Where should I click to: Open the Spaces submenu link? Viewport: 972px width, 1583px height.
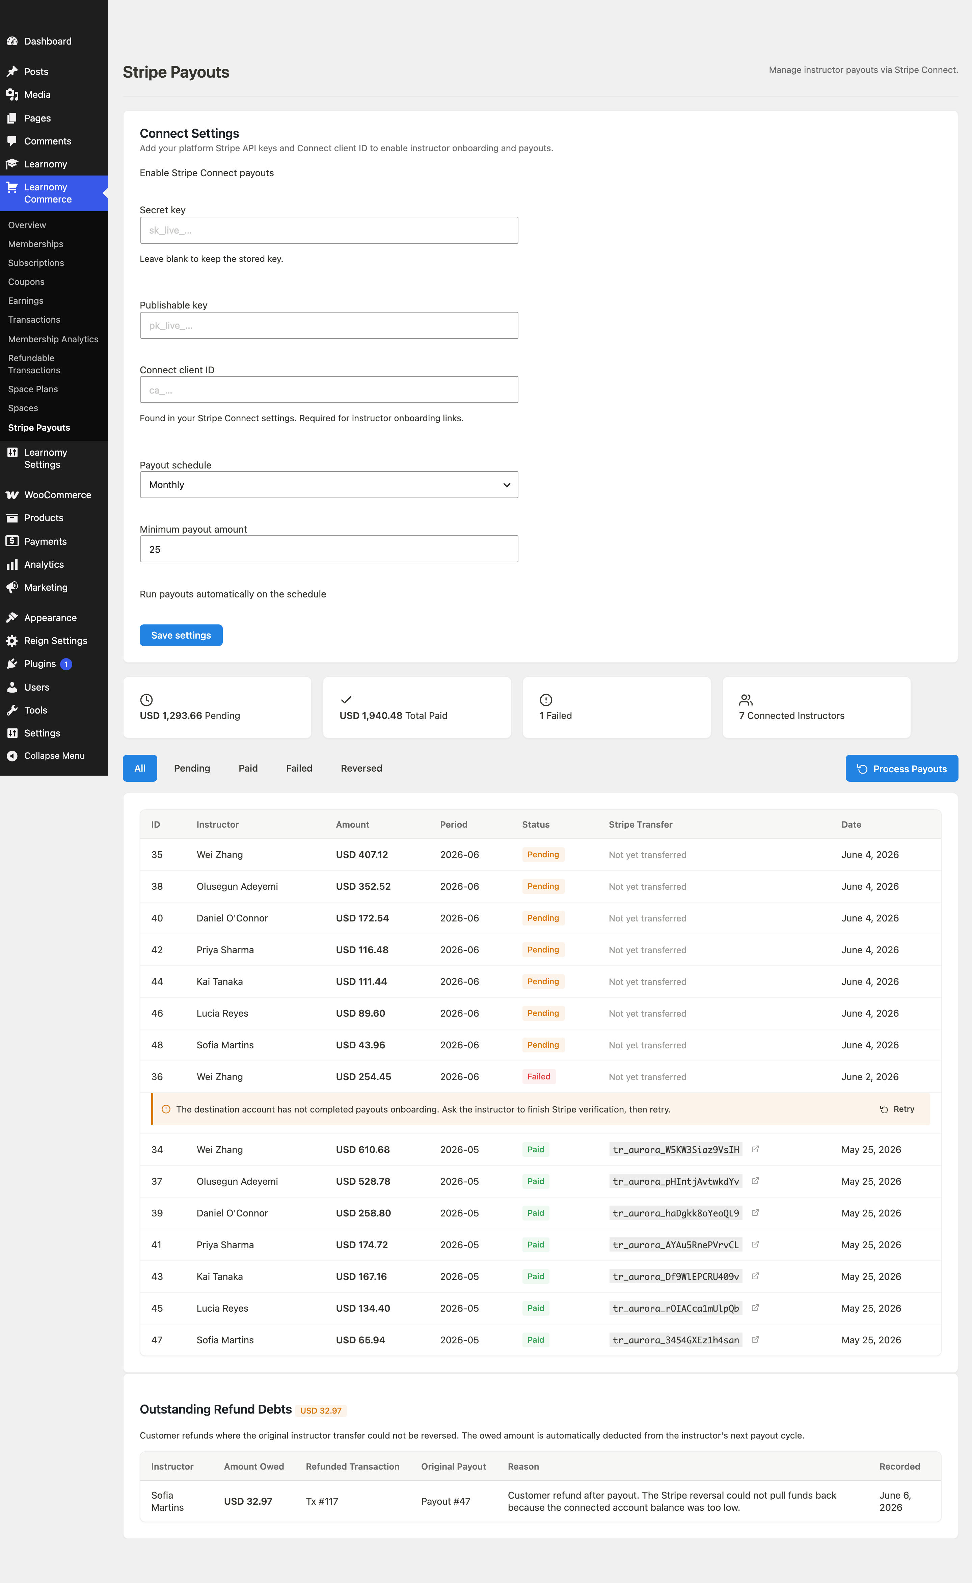tap(23, 408)
